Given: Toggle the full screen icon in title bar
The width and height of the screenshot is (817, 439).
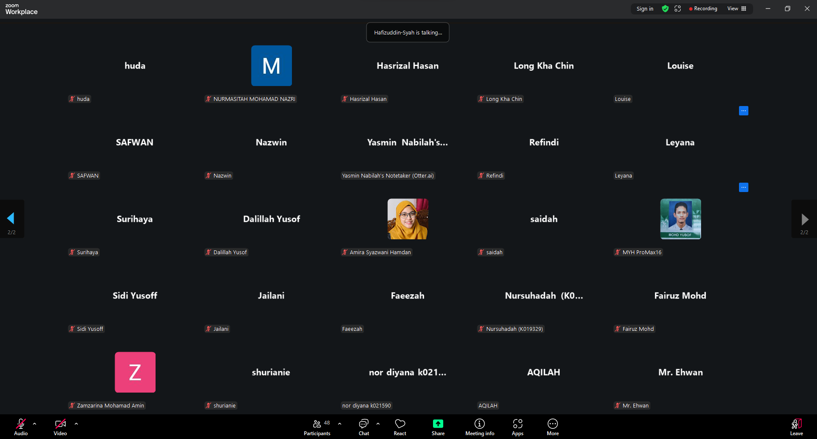Looking at the screenshot, I should [x=678, y=9].
